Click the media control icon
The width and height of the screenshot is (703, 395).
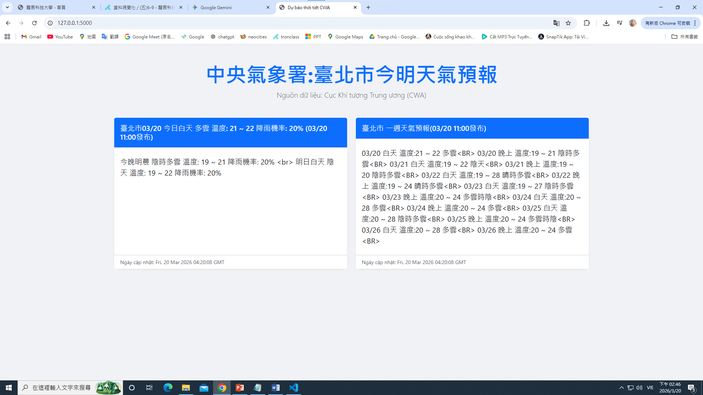tap(620, 23)
